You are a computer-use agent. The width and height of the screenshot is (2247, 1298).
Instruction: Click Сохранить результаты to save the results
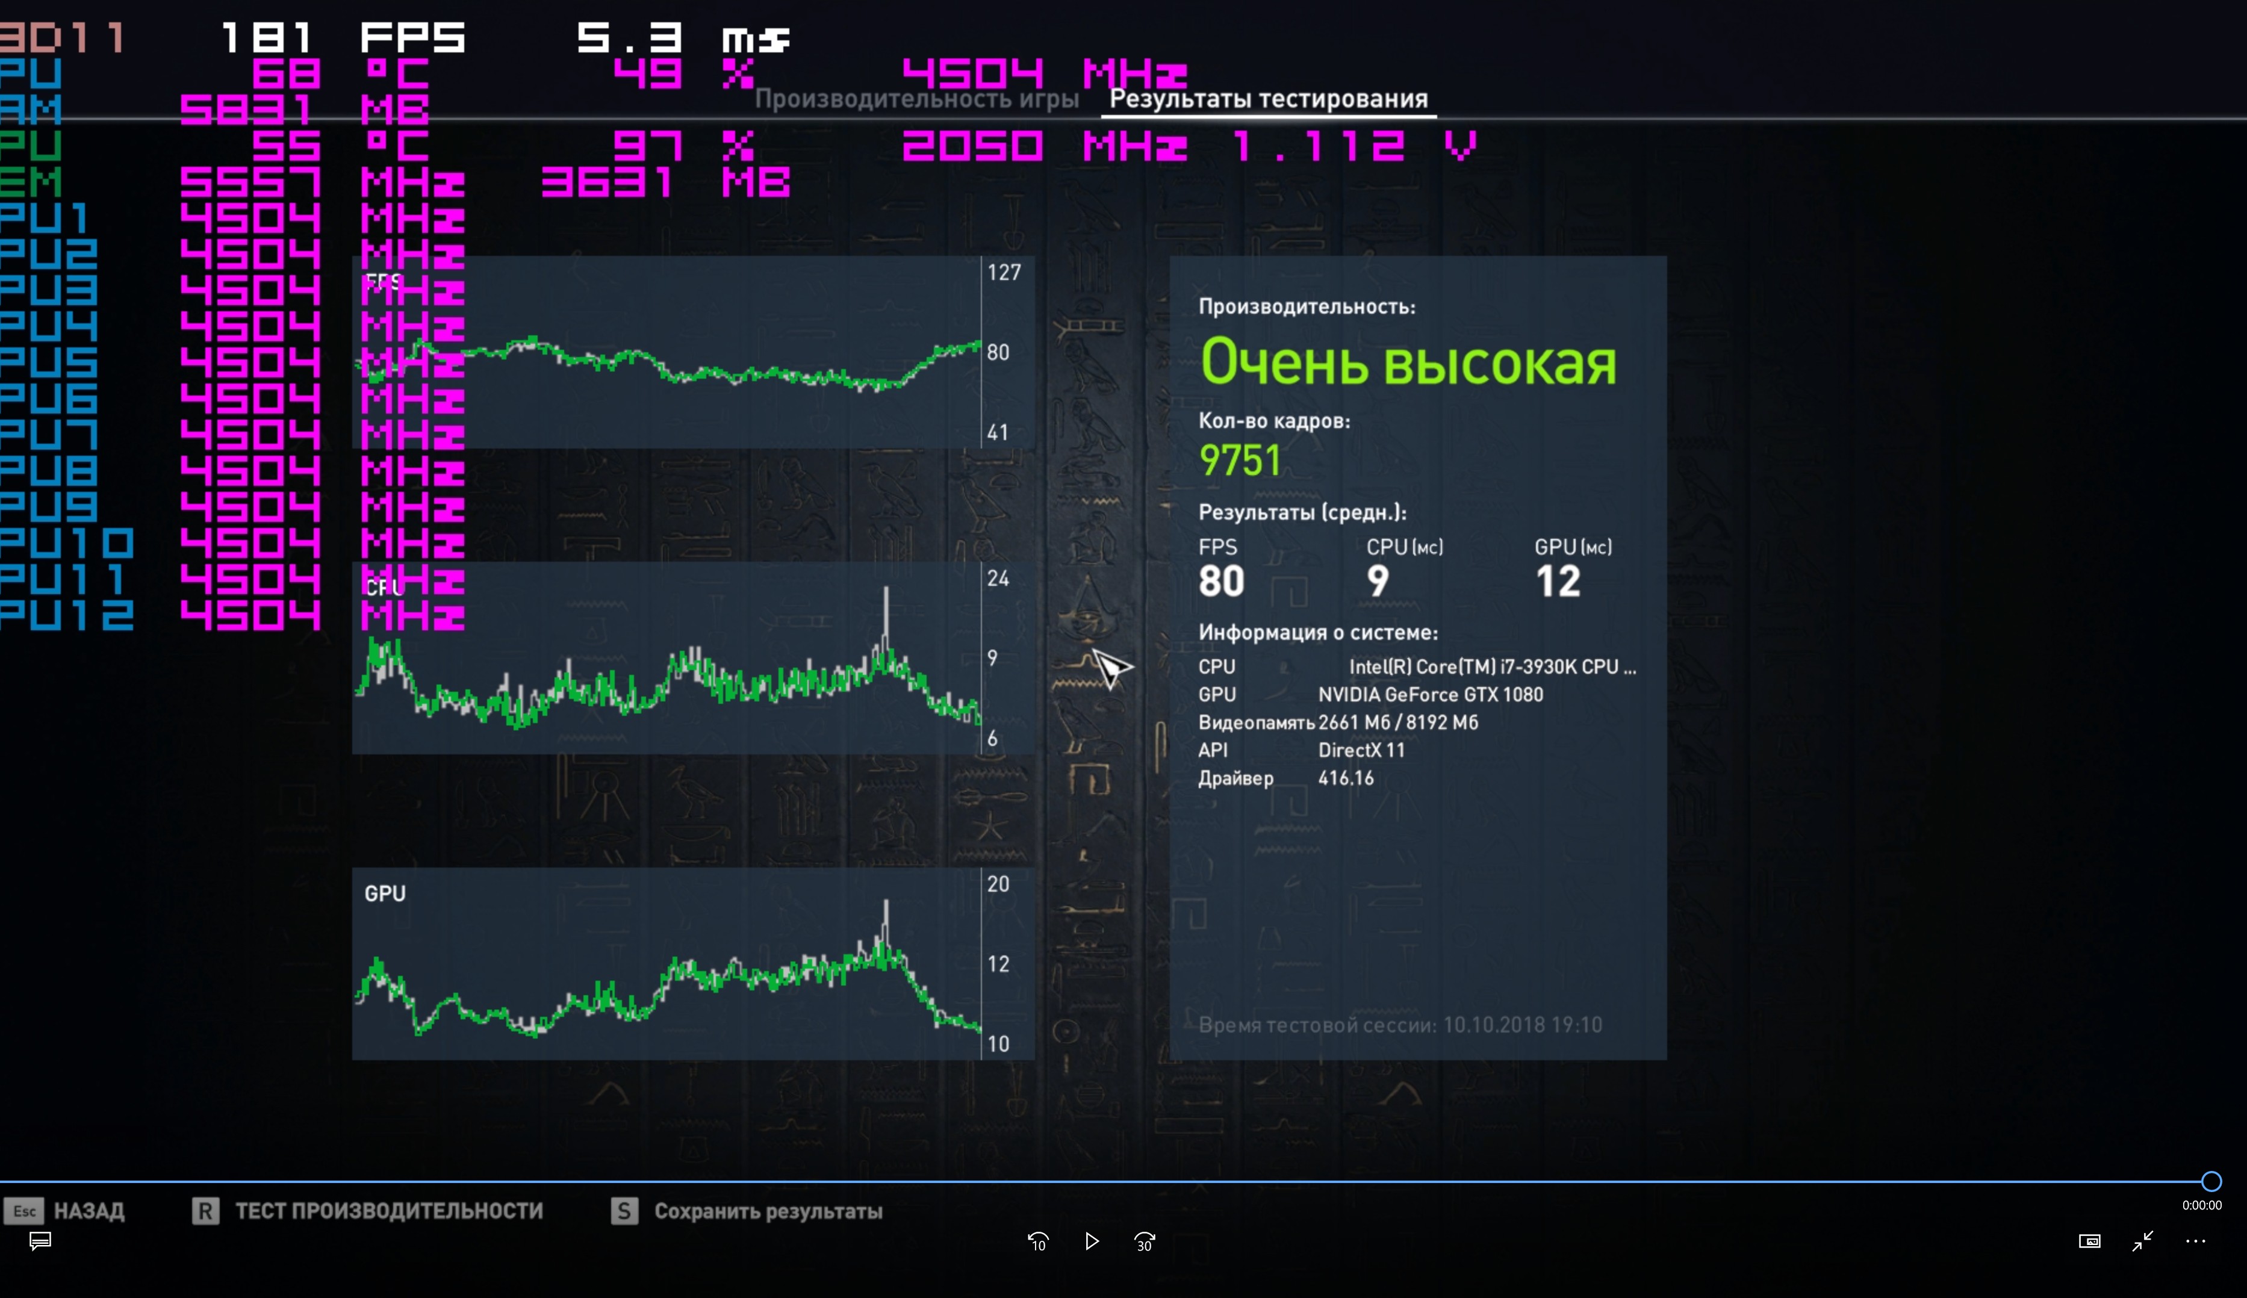768,1211
